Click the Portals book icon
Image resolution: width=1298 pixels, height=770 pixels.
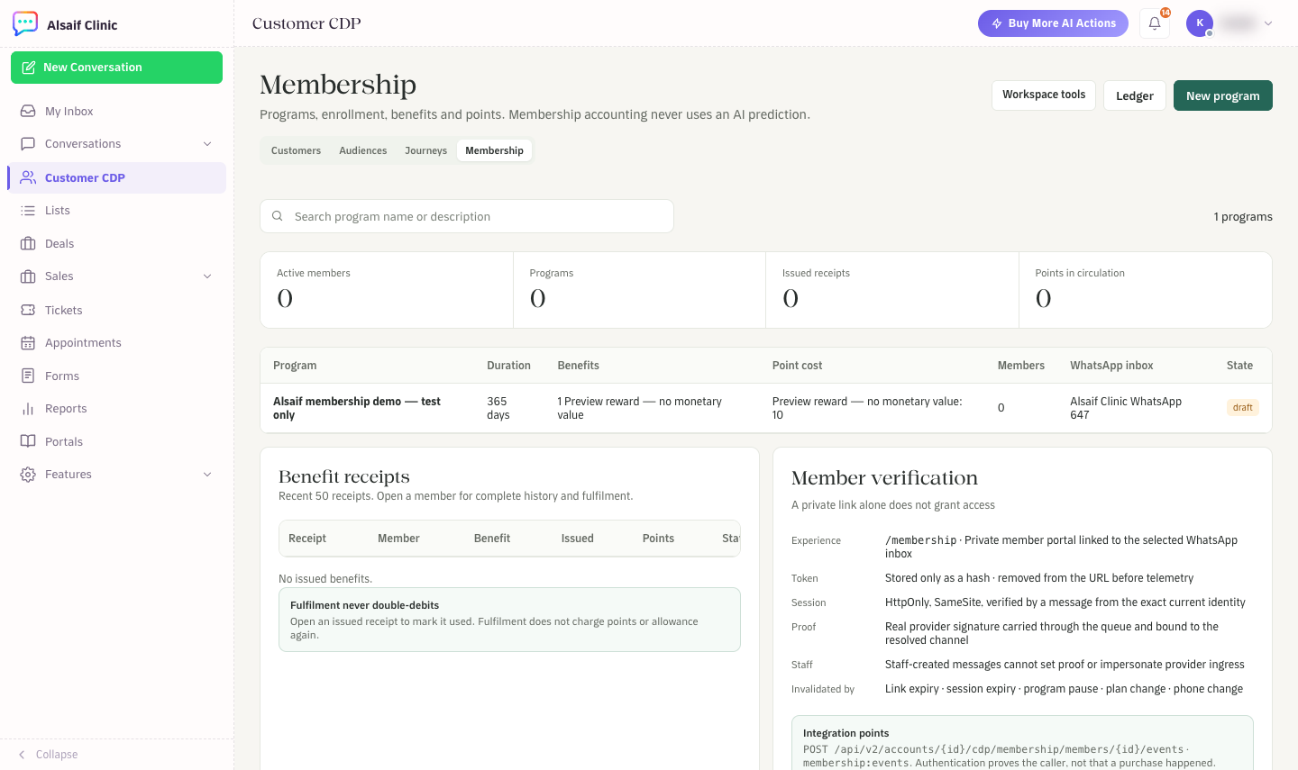(x=28, y=441)
